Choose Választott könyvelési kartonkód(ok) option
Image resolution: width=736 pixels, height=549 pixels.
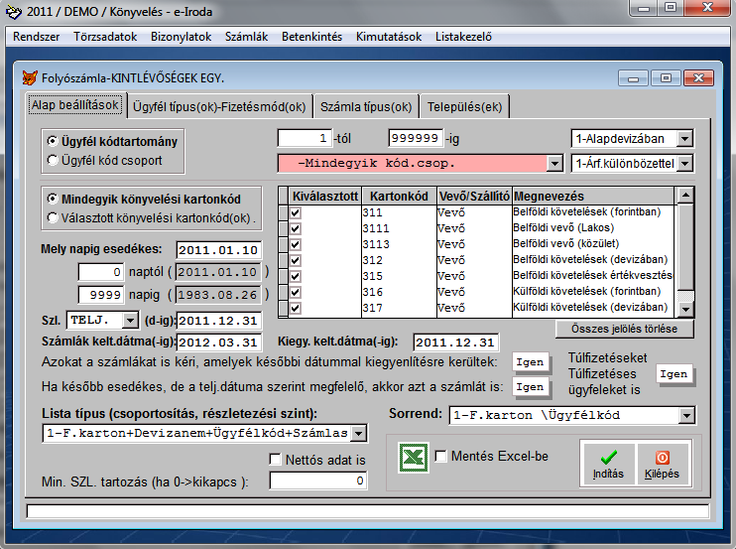coord(54,217)
